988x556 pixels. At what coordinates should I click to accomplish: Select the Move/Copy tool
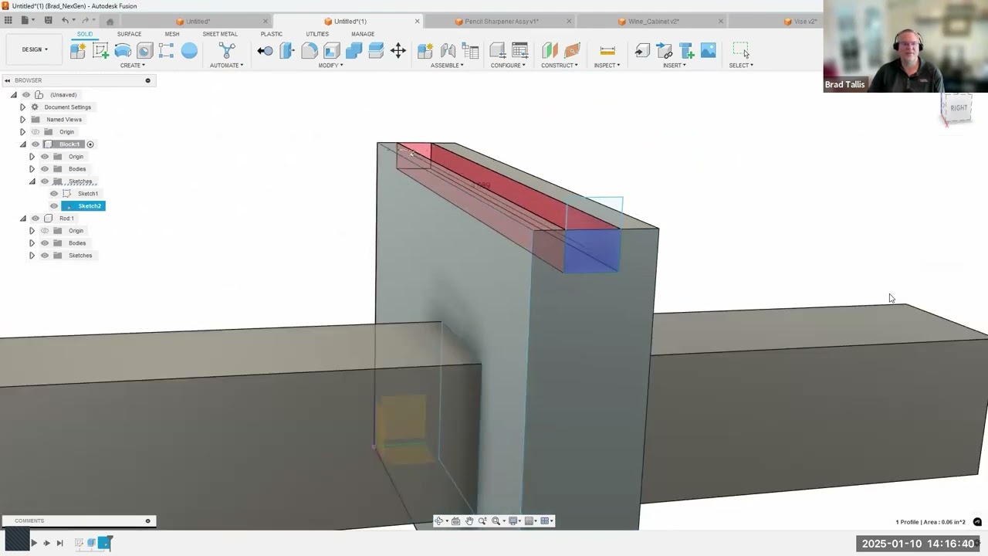(398, 51)
